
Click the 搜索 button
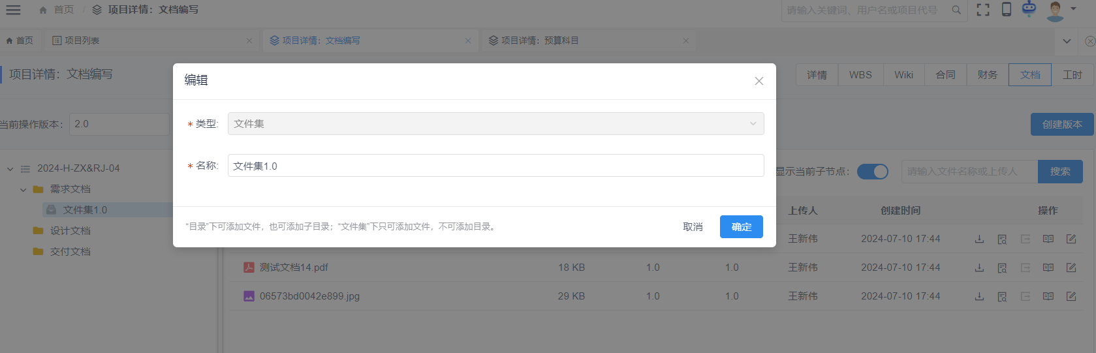coord(1060,172)
